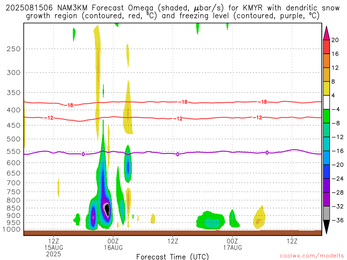
Task: Click the 800 pressure level axis label
Action: point(14,200)
